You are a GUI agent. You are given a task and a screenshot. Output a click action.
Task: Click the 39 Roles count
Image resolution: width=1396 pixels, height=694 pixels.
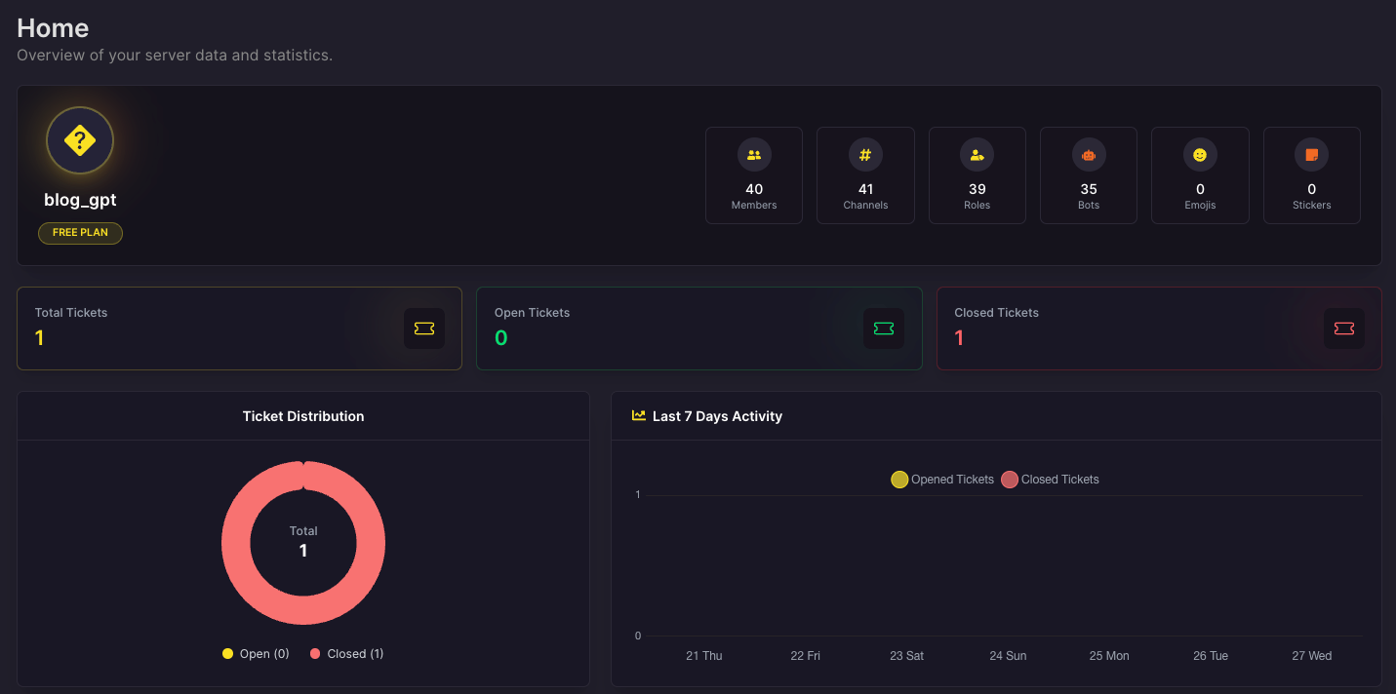click(977, 189)
